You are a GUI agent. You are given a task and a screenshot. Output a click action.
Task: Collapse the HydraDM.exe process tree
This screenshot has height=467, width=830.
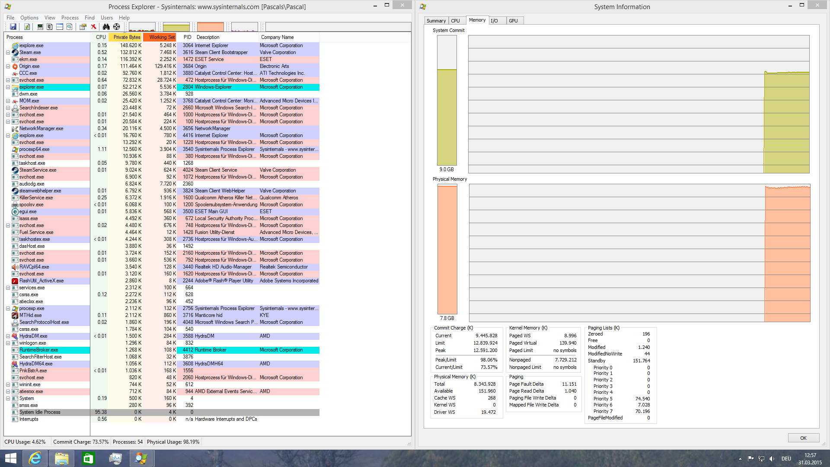pyautogui.click(x=8, y=336)
